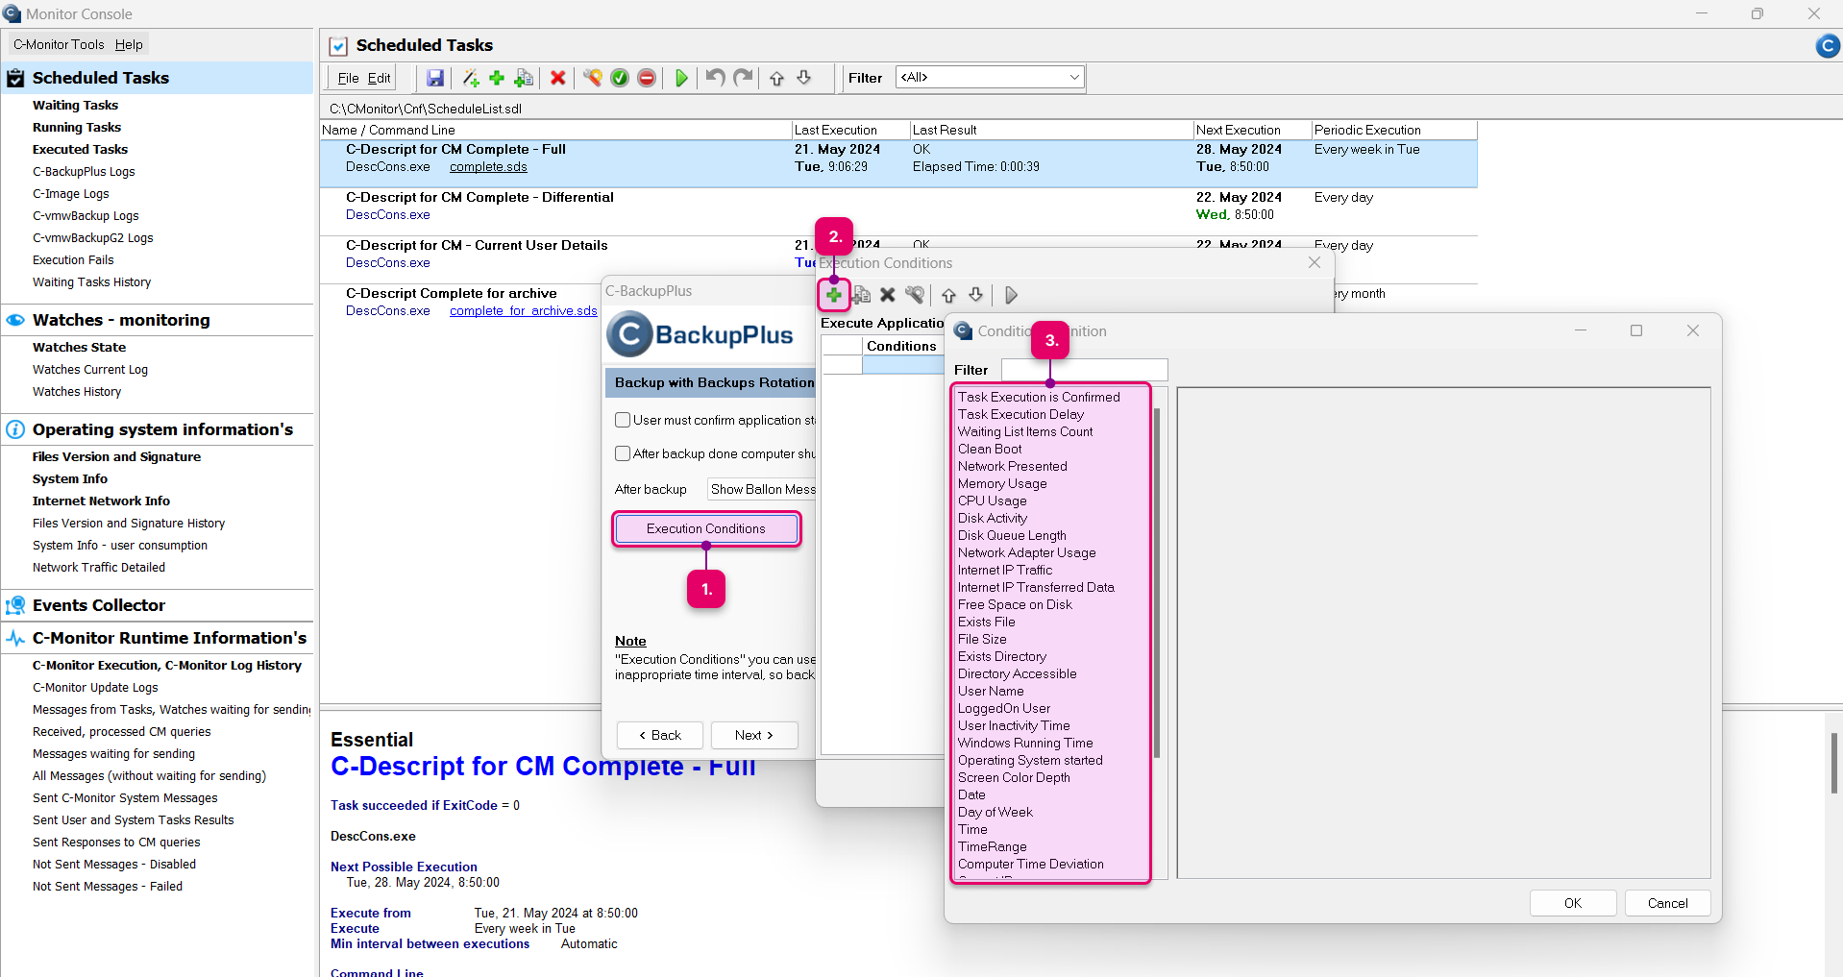
Task: Duplicate task using the copy-plus icon in main toolbar
Action: (524, 78)
